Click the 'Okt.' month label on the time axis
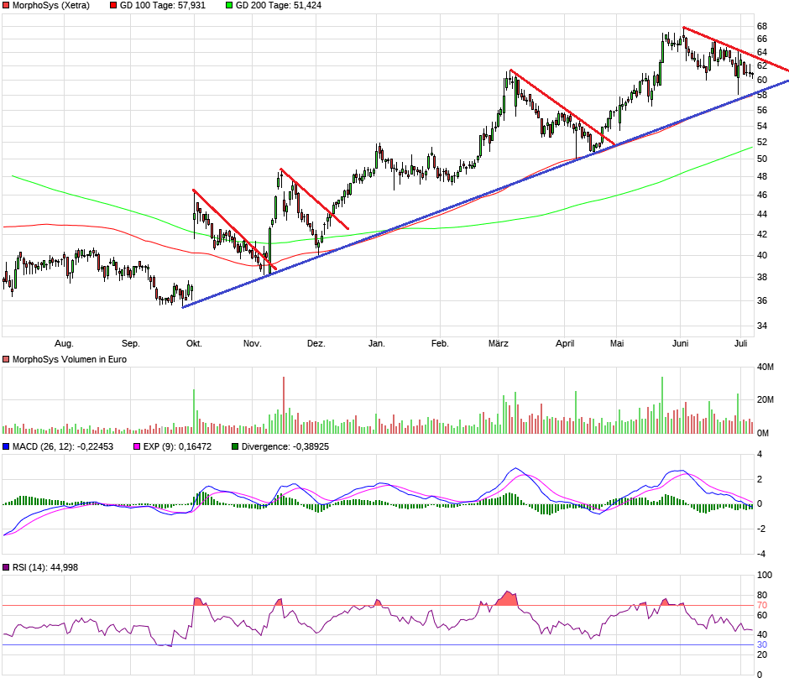Viewport: 789px width, 683px height. tap(194, 343)
